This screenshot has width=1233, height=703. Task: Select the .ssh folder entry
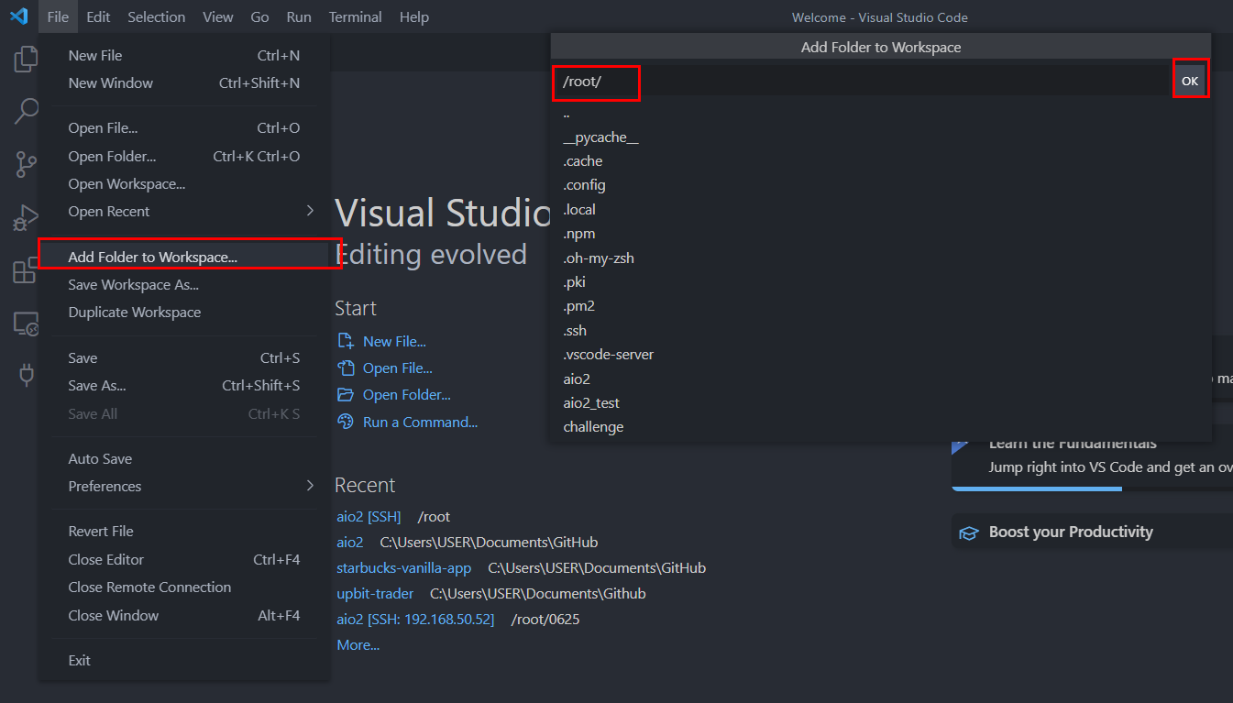pyautogui.click(x=880, y=330)
